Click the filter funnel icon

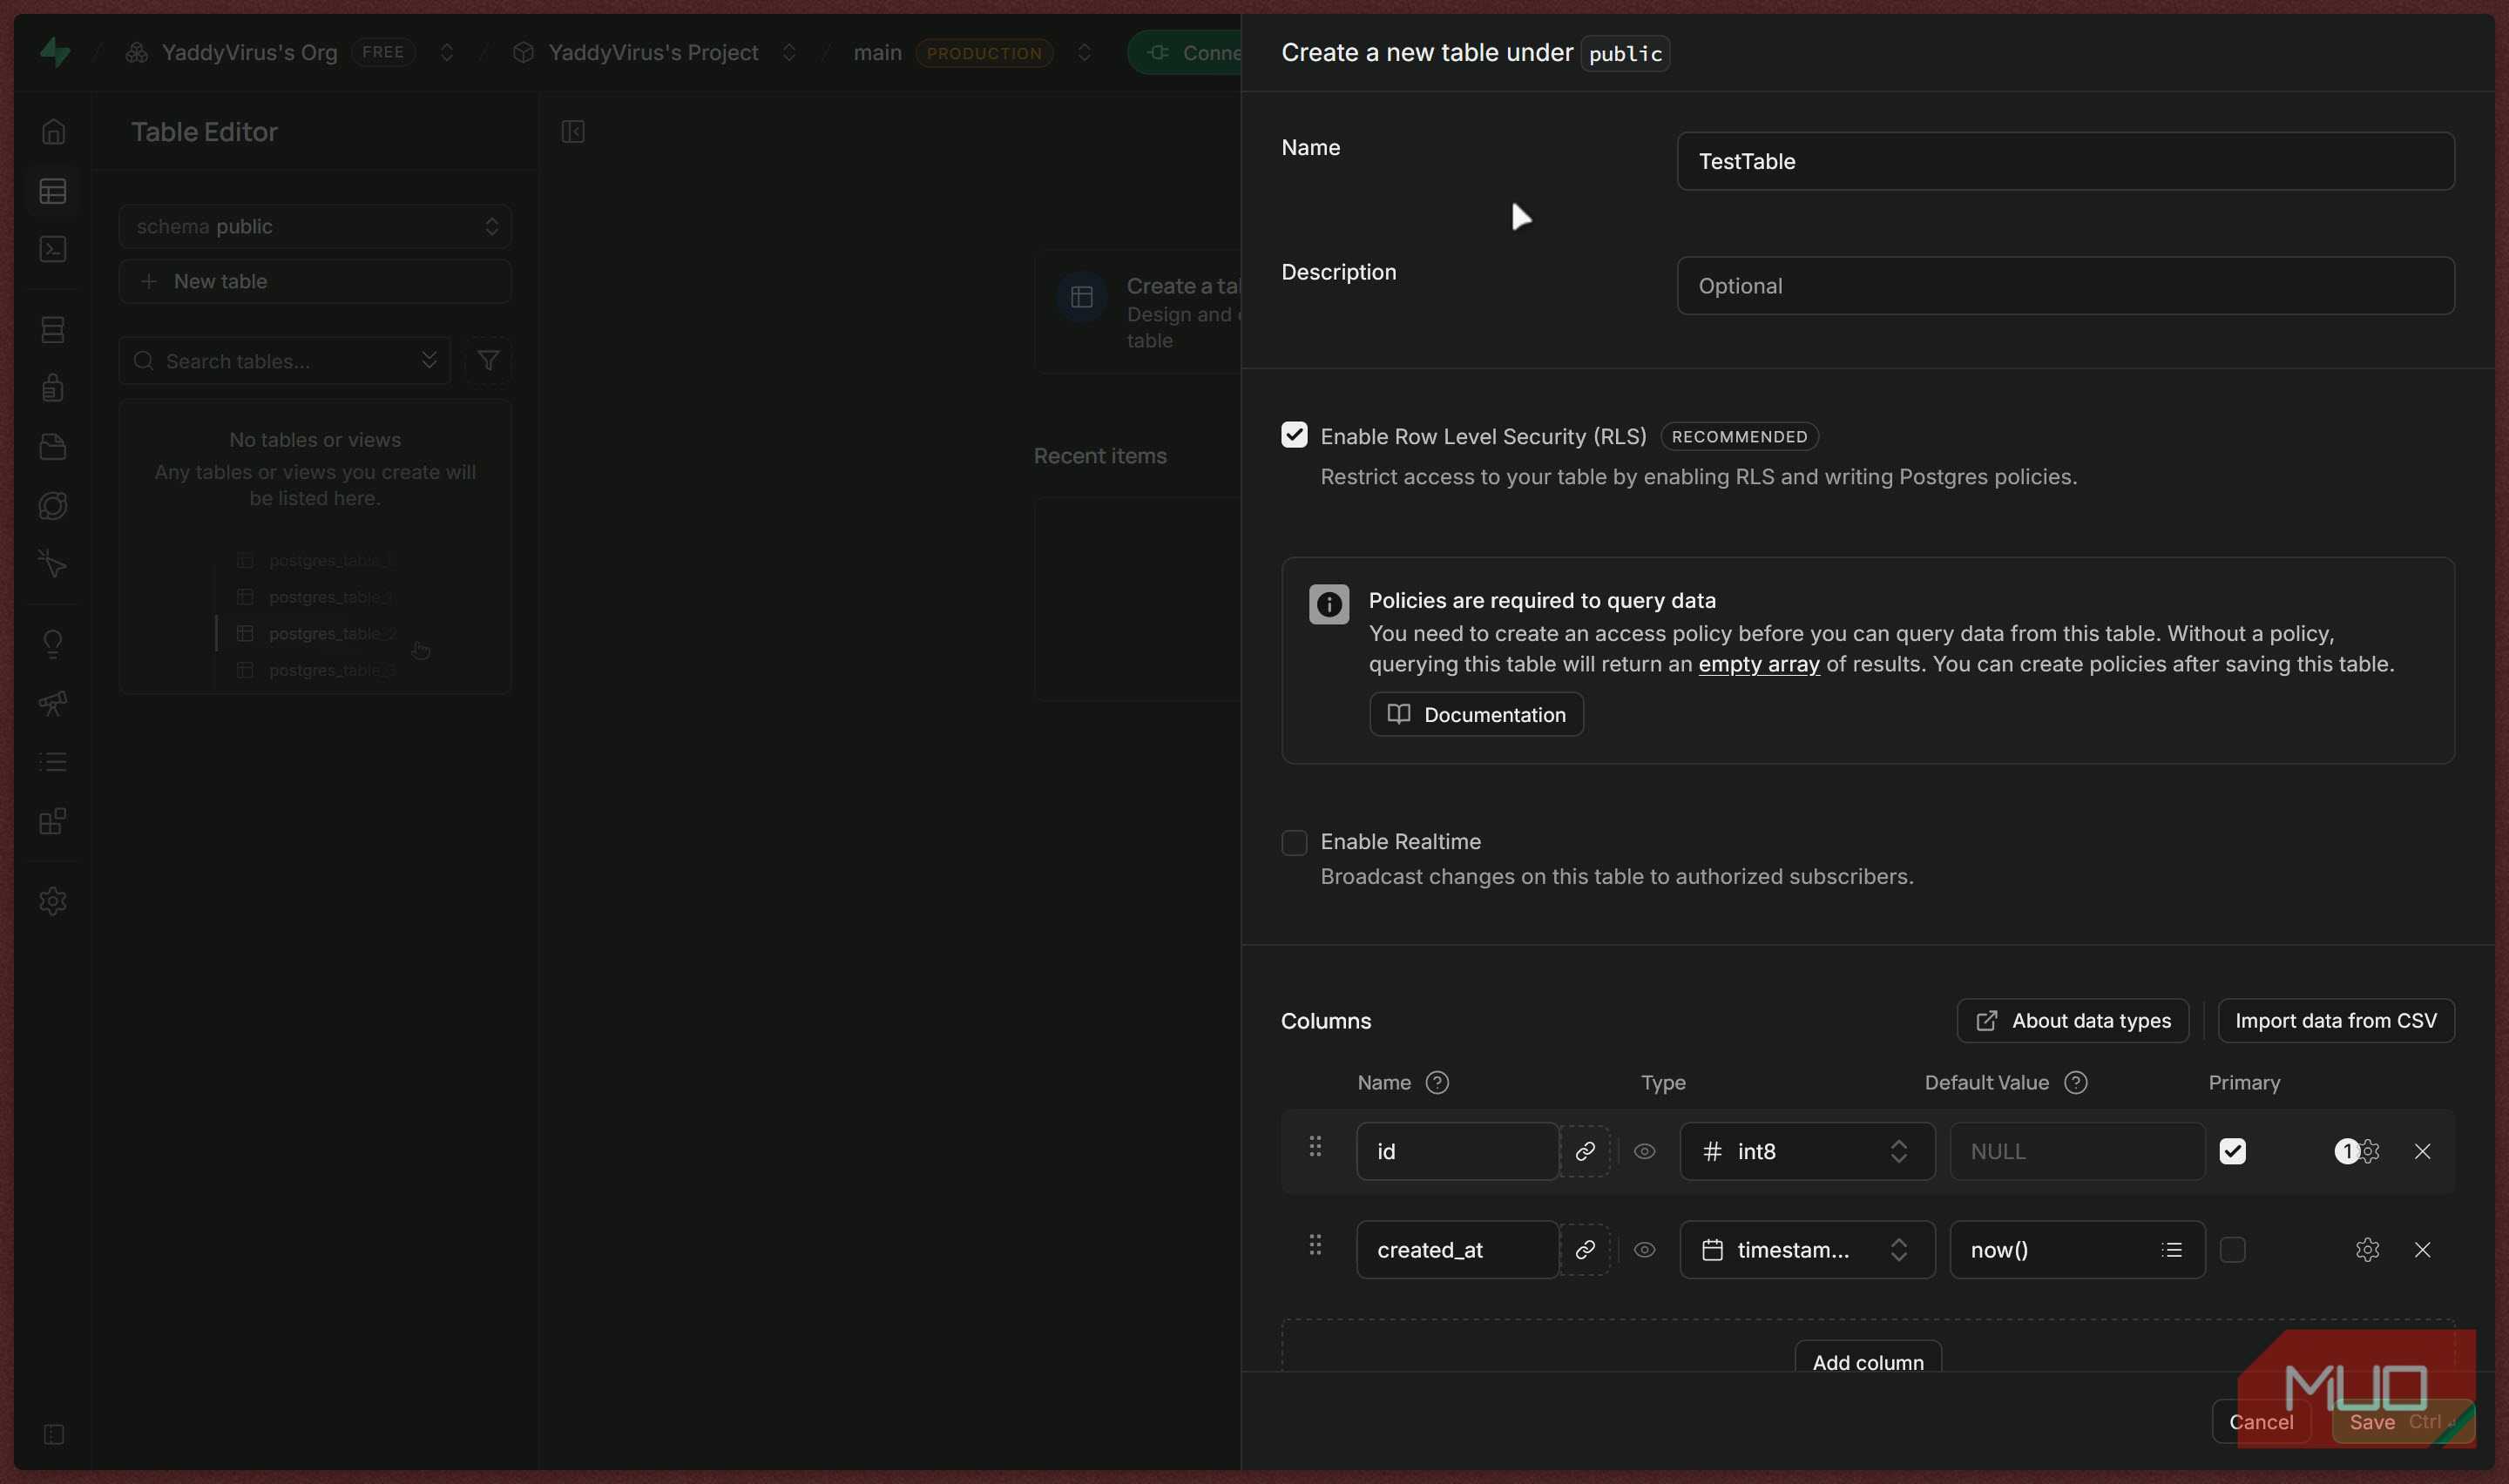point(488,360)
